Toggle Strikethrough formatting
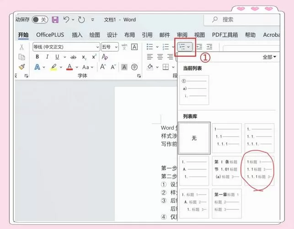Screen dimensions: 294x229 coord(73,57)
